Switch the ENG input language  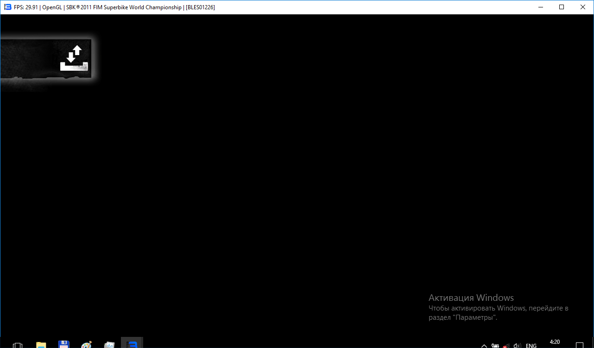(531, 346)
